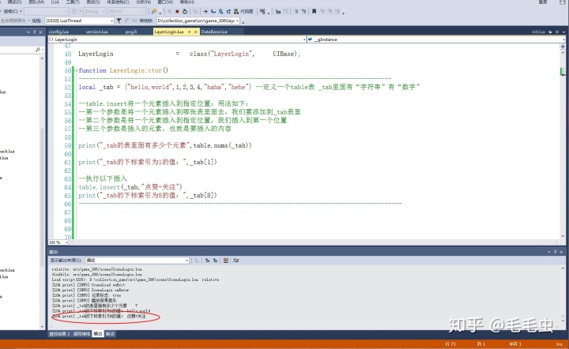Image resolution: width=569 pixels, height=349 pixels.
Task: Toggle auto-hide pin on the Output panel
Action: coord(555,252)
